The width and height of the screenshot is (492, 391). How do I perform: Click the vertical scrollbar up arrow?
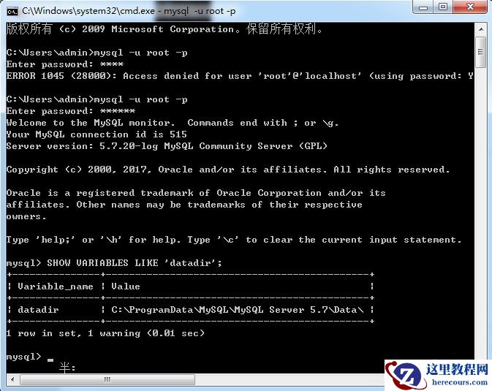480,29
